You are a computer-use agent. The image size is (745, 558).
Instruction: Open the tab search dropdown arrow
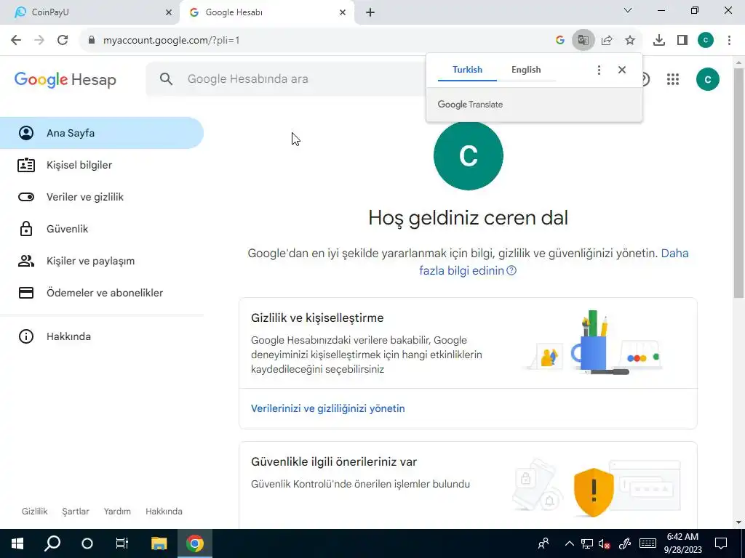point(628,10)
